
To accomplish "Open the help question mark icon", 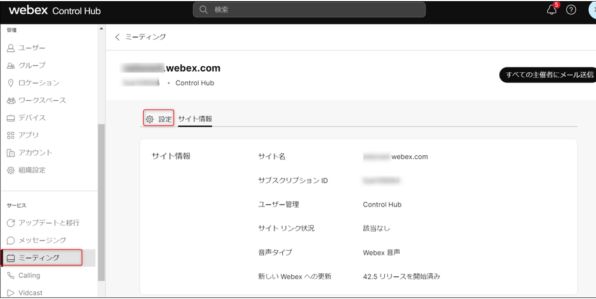I will point(571,10).
